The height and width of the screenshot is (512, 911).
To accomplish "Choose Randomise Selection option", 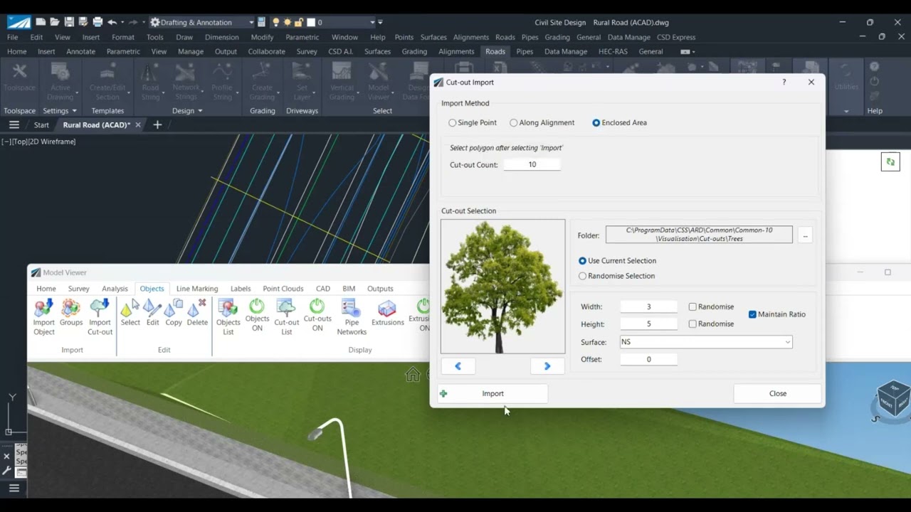I will [x=616, y=276].
